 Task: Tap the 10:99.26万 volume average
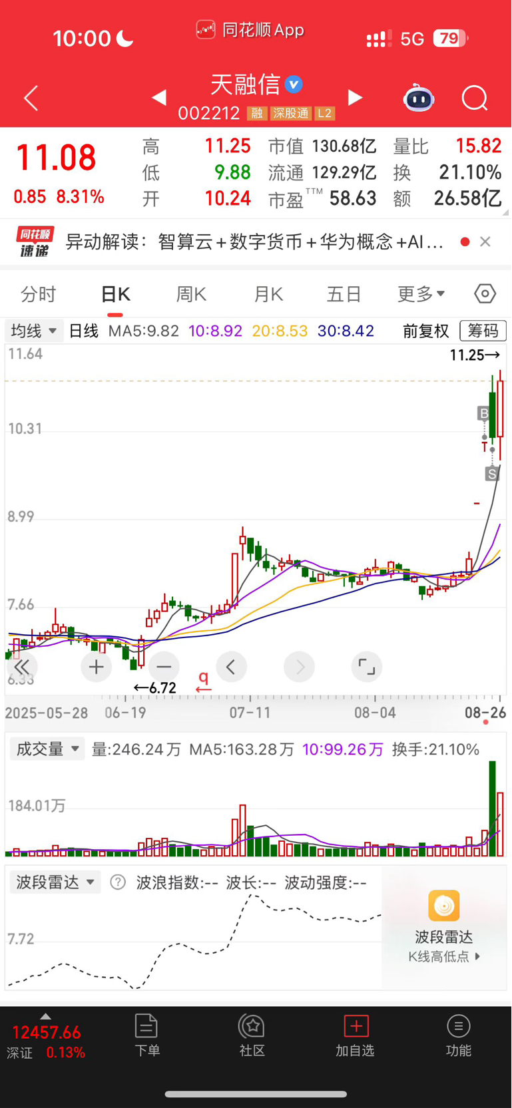pos(343,750)
